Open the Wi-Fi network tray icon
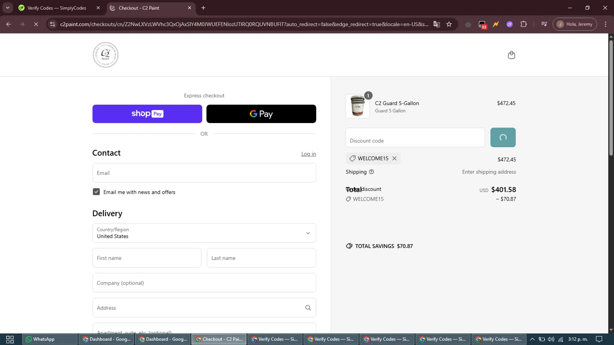 click(x=561, y=339)
